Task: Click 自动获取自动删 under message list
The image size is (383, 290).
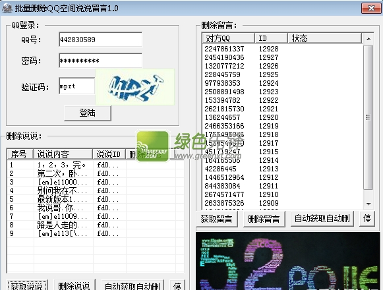Action: coord(322,218)
